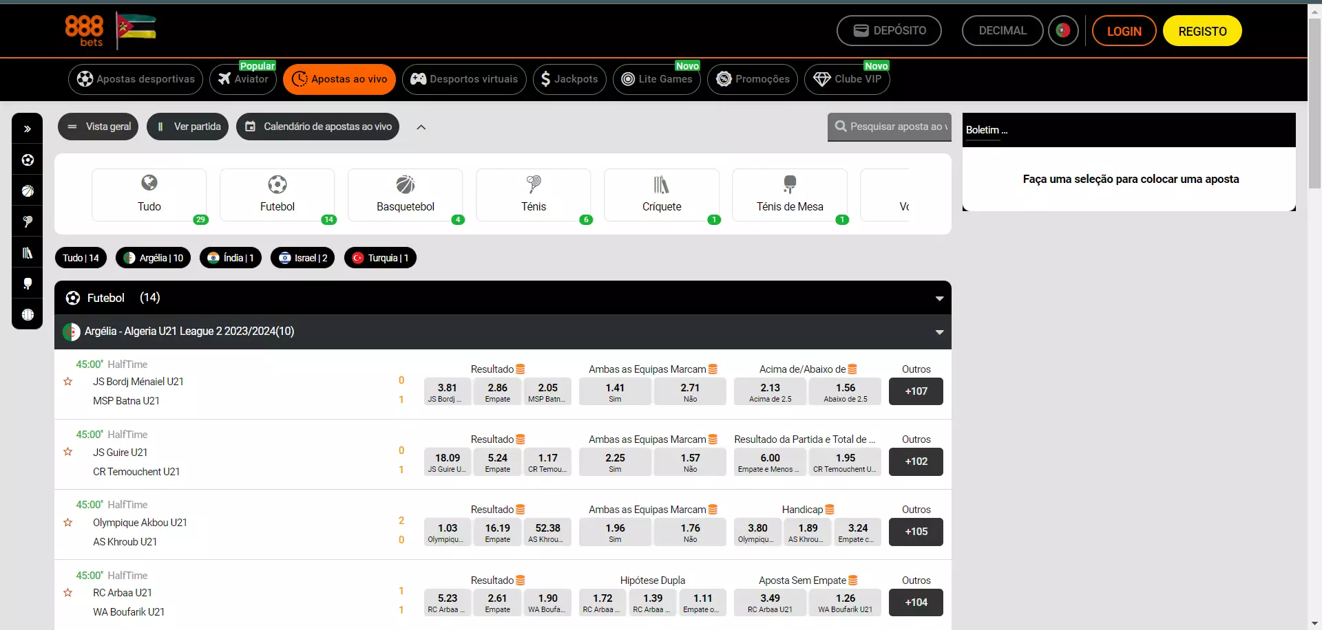Choose the Ténis sport card

point(533,195)
